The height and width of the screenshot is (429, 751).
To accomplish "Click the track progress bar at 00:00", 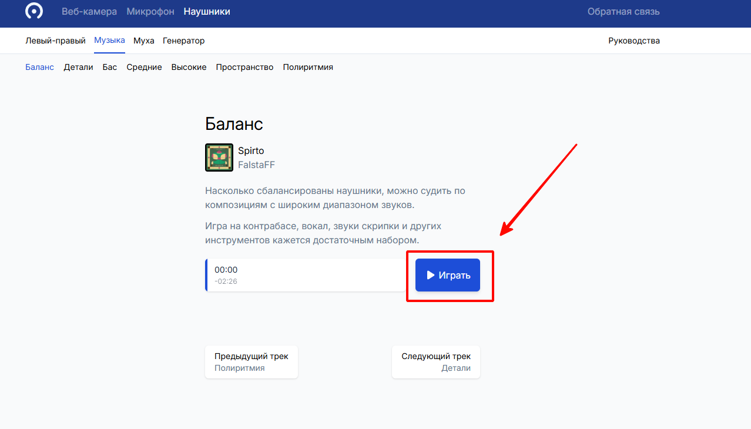I will [306, 275].
